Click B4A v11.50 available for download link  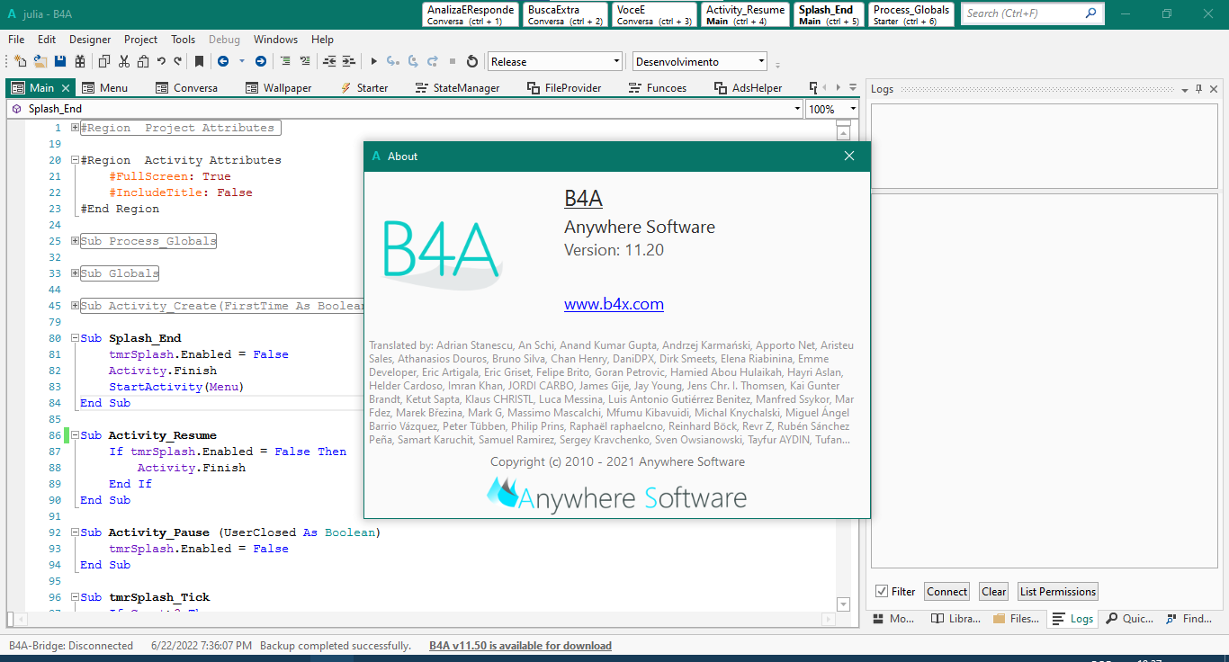pos(520,646)
